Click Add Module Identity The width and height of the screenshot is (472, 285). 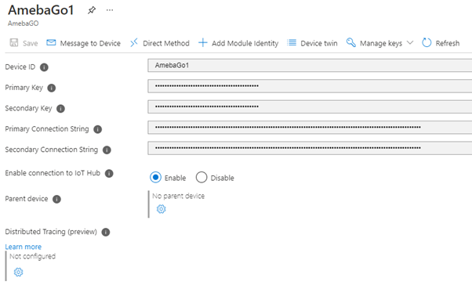click(238, 43)
